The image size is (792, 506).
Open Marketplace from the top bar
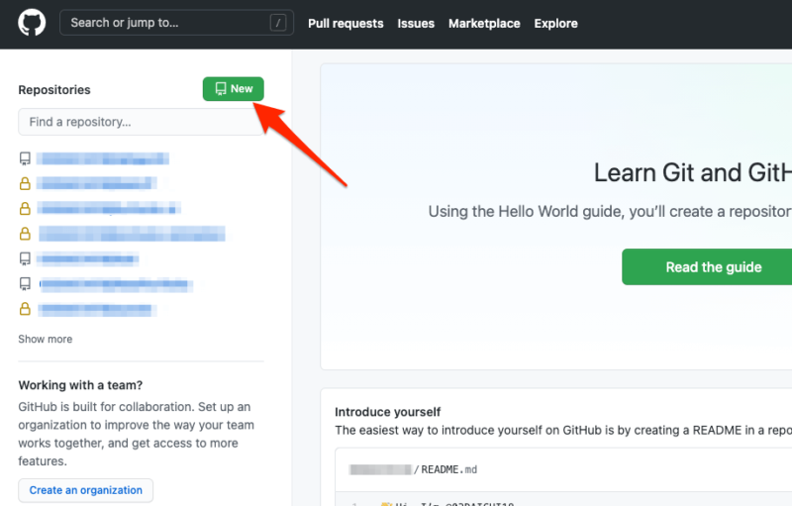coord(484,23)
